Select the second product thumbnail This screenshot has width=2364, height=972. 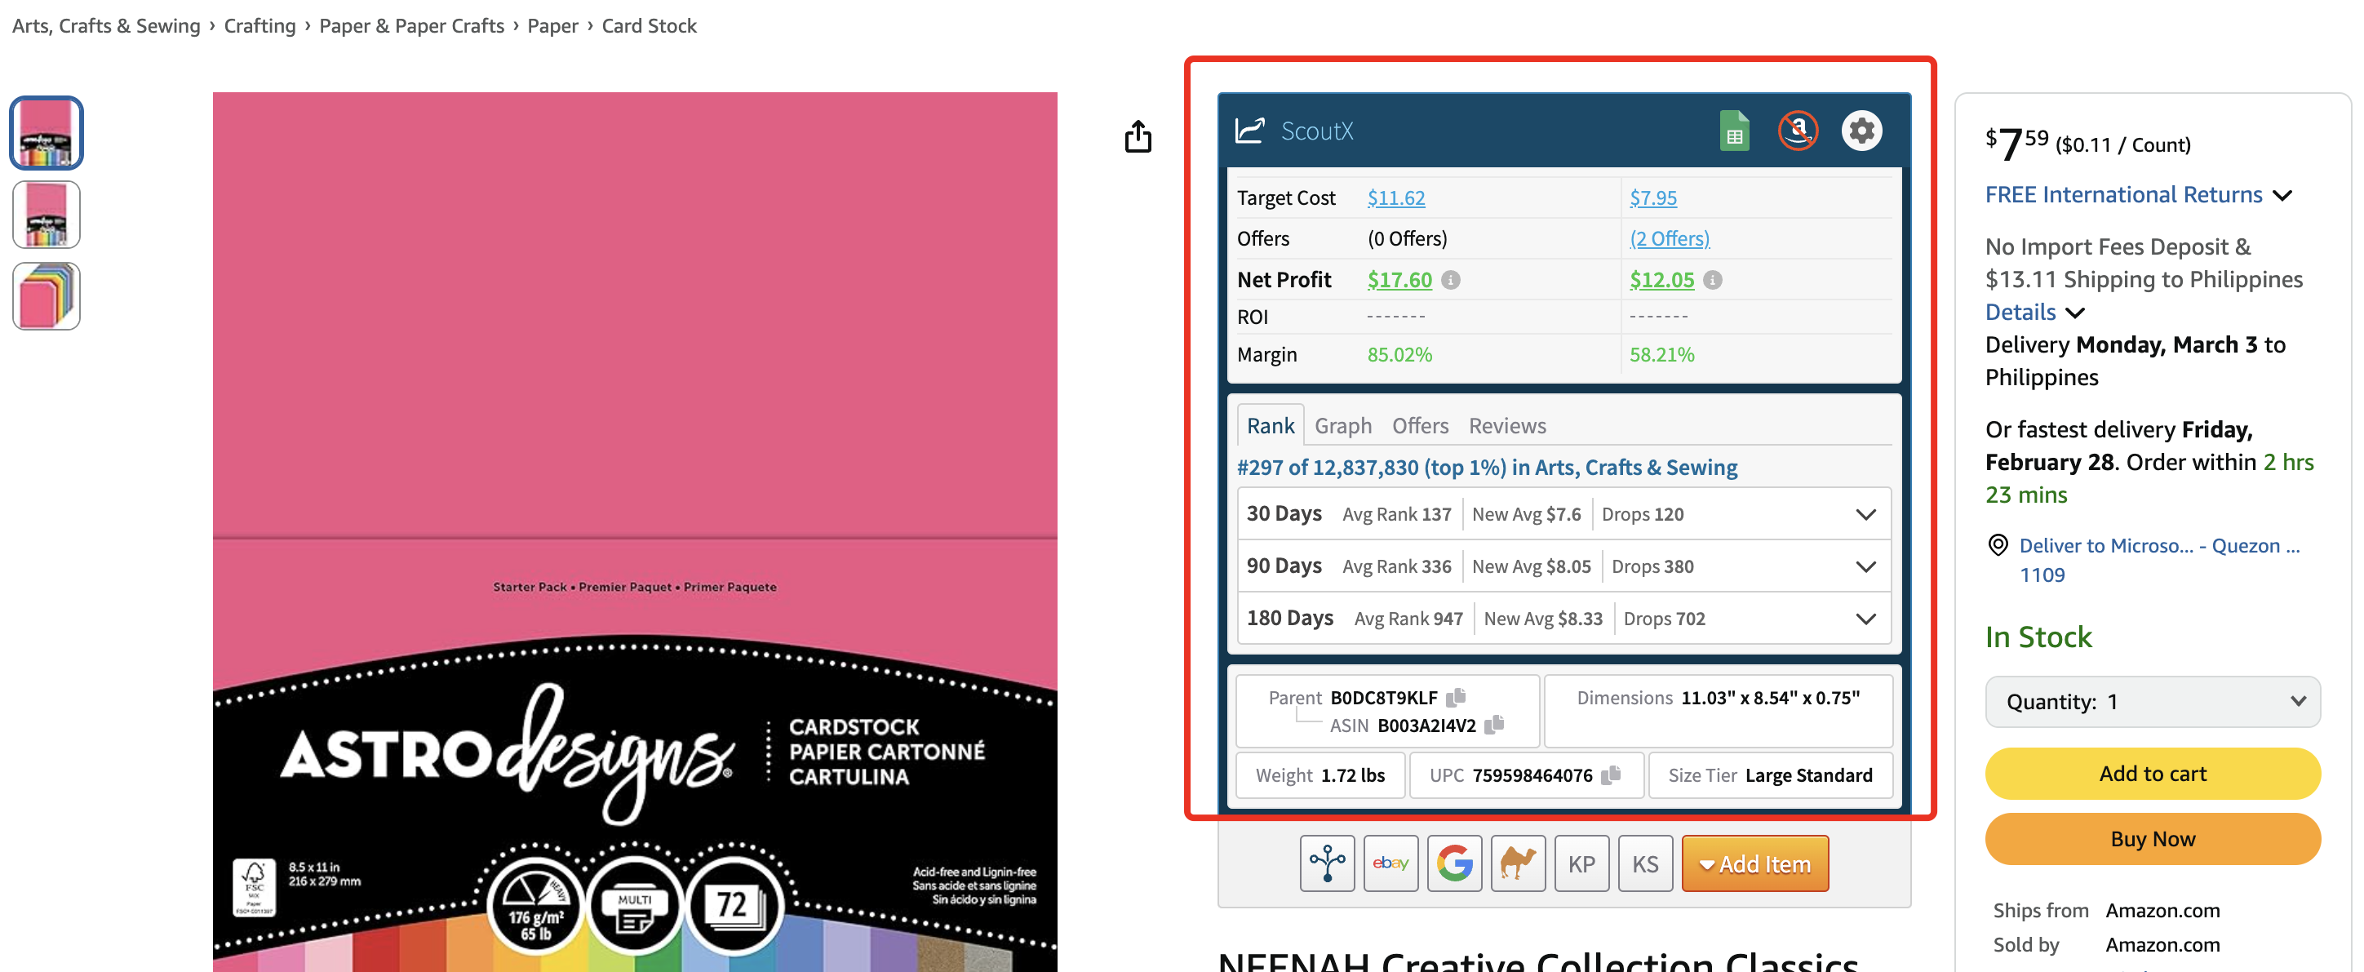(46, 215)
